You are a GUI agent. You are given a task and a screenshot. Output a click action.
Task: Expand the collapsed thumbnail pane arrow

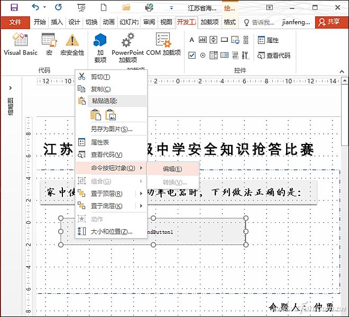tap(10, 88)
